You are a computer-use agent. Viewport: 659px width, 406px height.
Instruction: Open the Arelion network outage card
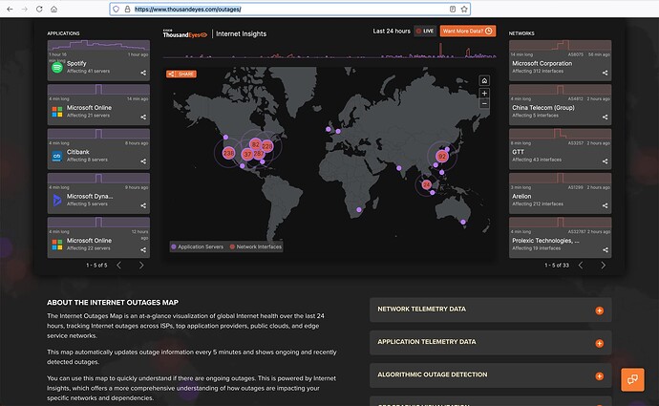tap(561, 193)
